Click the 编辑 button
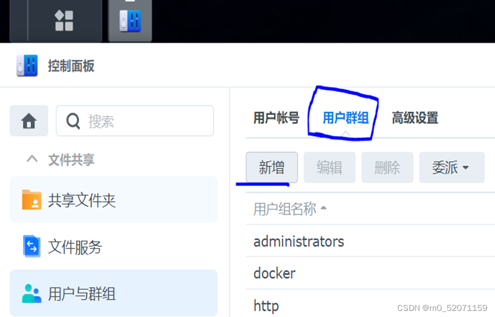This screenshot has height=317, width=495. (330, 167)
